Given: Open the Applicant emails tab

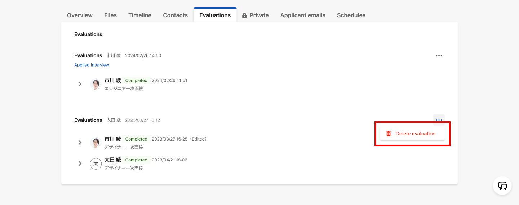Looking at the screenshot, I should point(303,15).
